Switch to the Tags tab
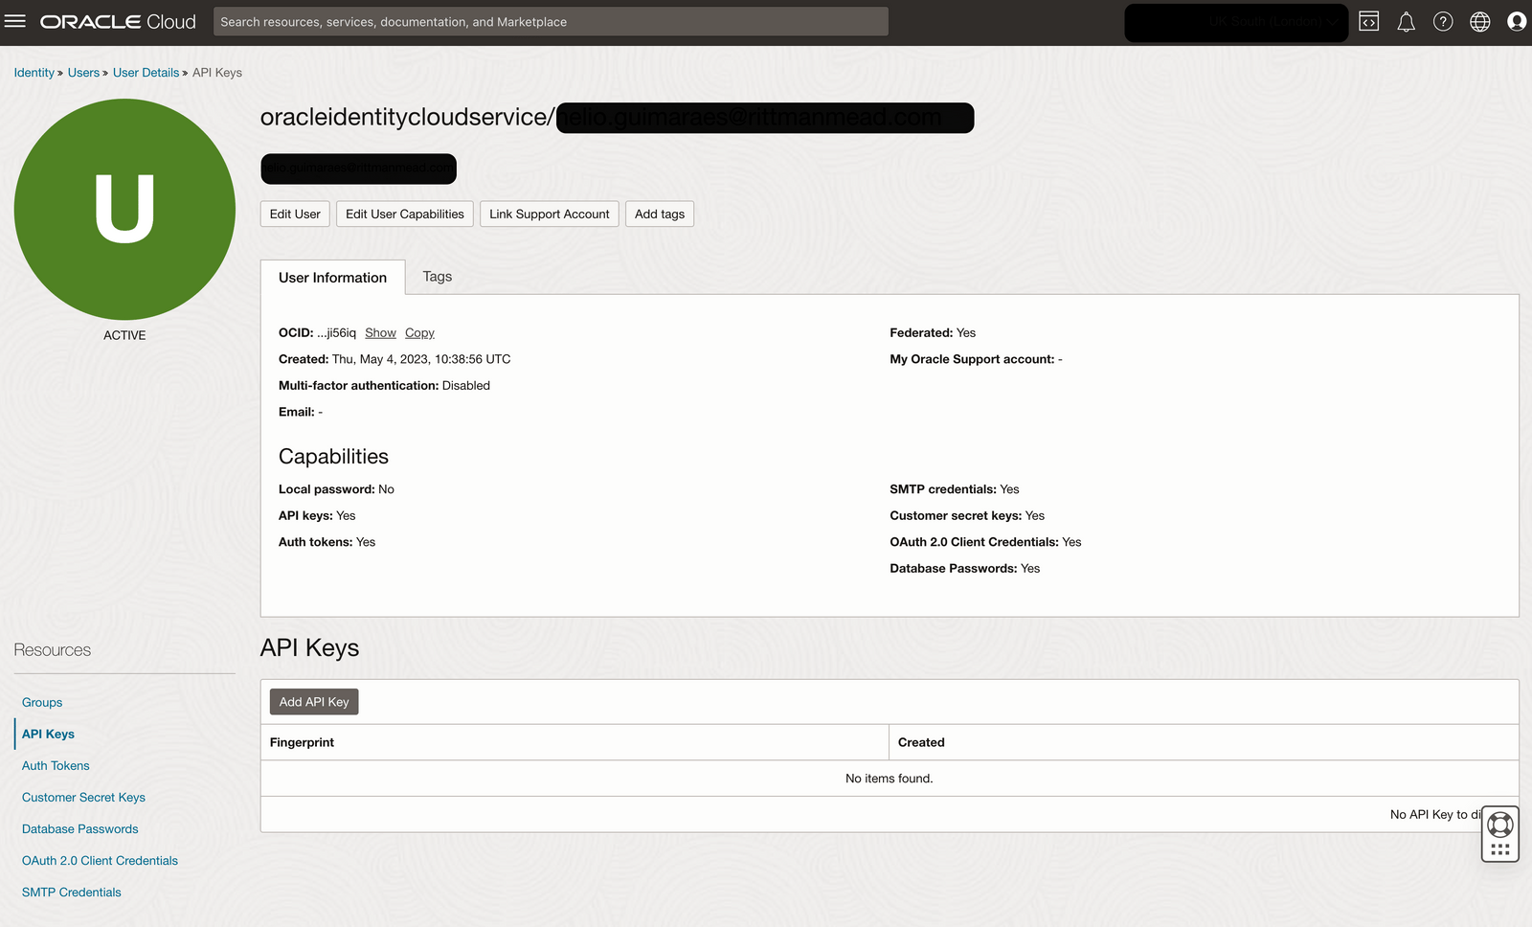The width and height of the screenshot is (1532, 927). click(x=437, y=277)
